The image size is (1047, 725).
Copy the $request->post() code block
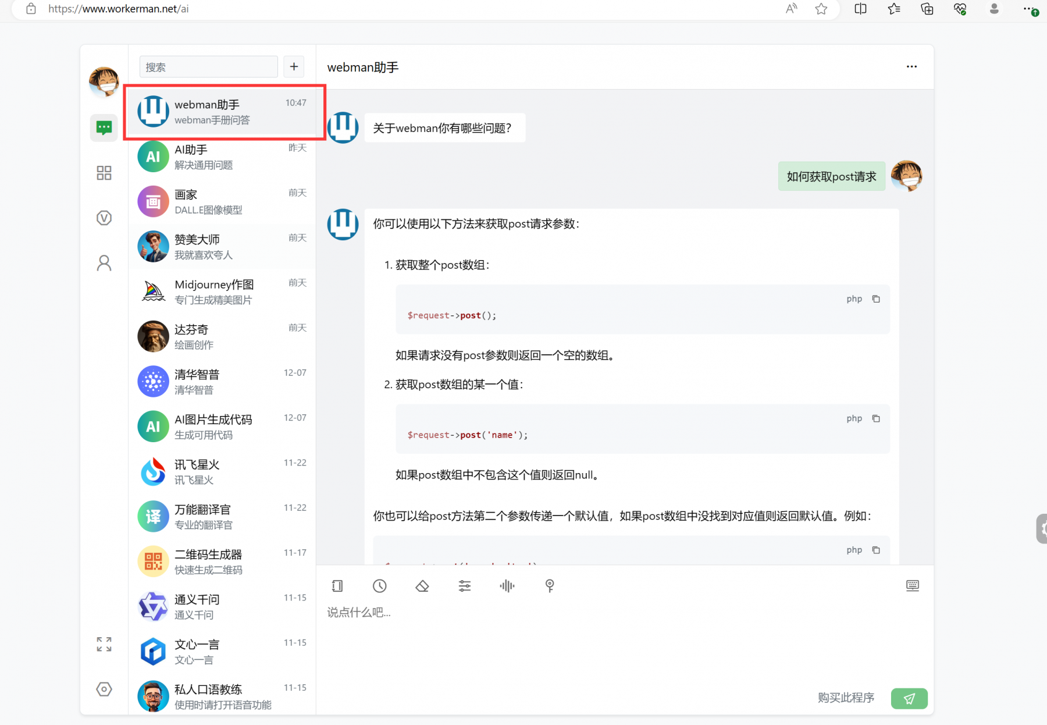coord(876,299)
